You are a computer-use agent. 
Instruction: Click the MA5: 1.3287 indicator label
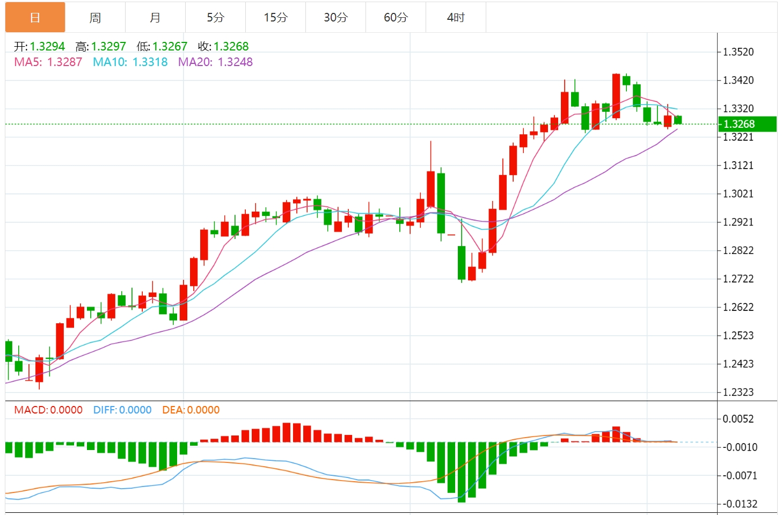[x=48, y=62]
